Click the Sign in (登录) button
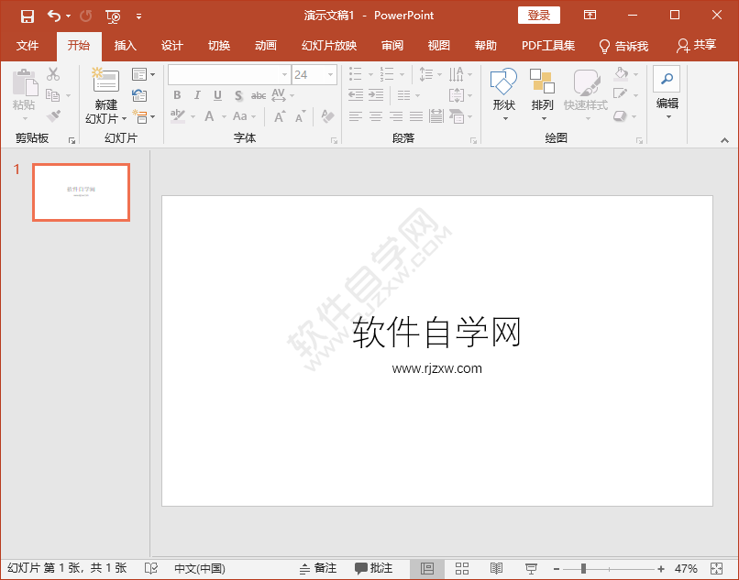The image size is (739, 580). coord(538,16)
